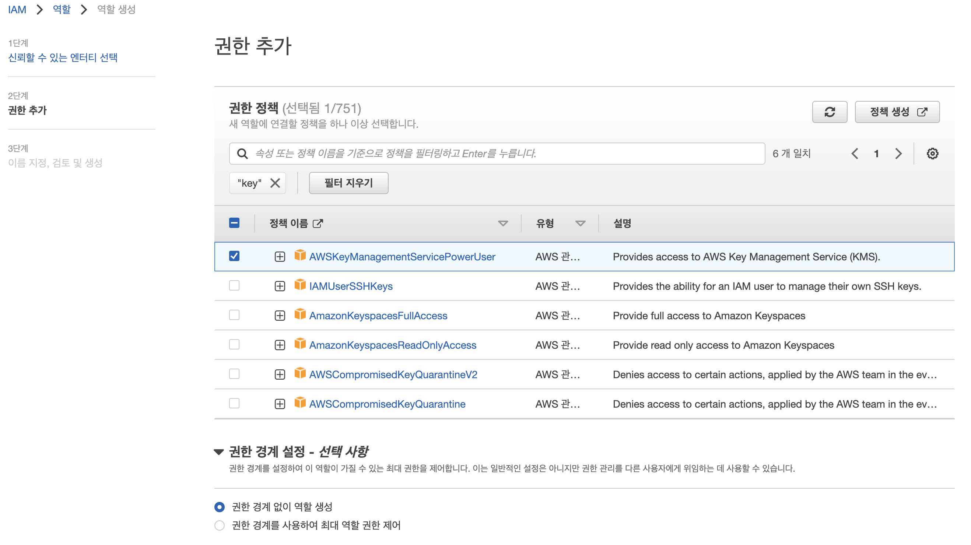Click the refresh policies icon button
The width and height of the screenshot is (971, 545).
pos(829,112)
